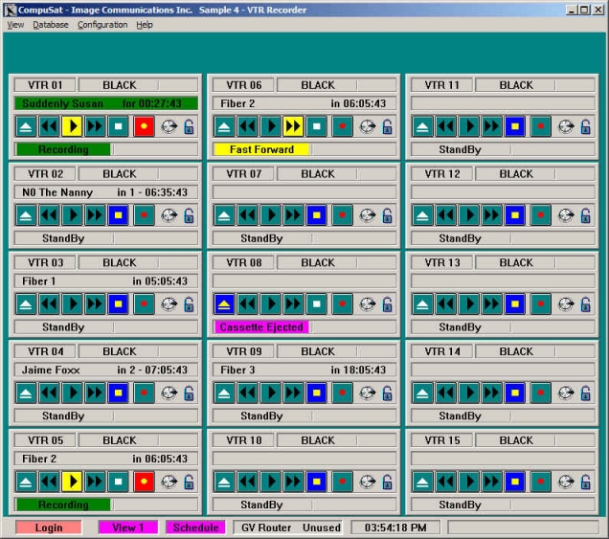Click the Suddenly Susan program field
The height and width of the screenshot is (539, 609).
point(106,103)
